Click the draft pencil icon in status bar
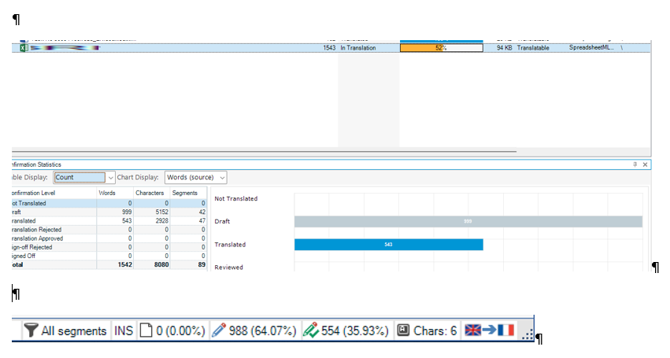This screenshot has height=358, width=670. click(218, 330)
